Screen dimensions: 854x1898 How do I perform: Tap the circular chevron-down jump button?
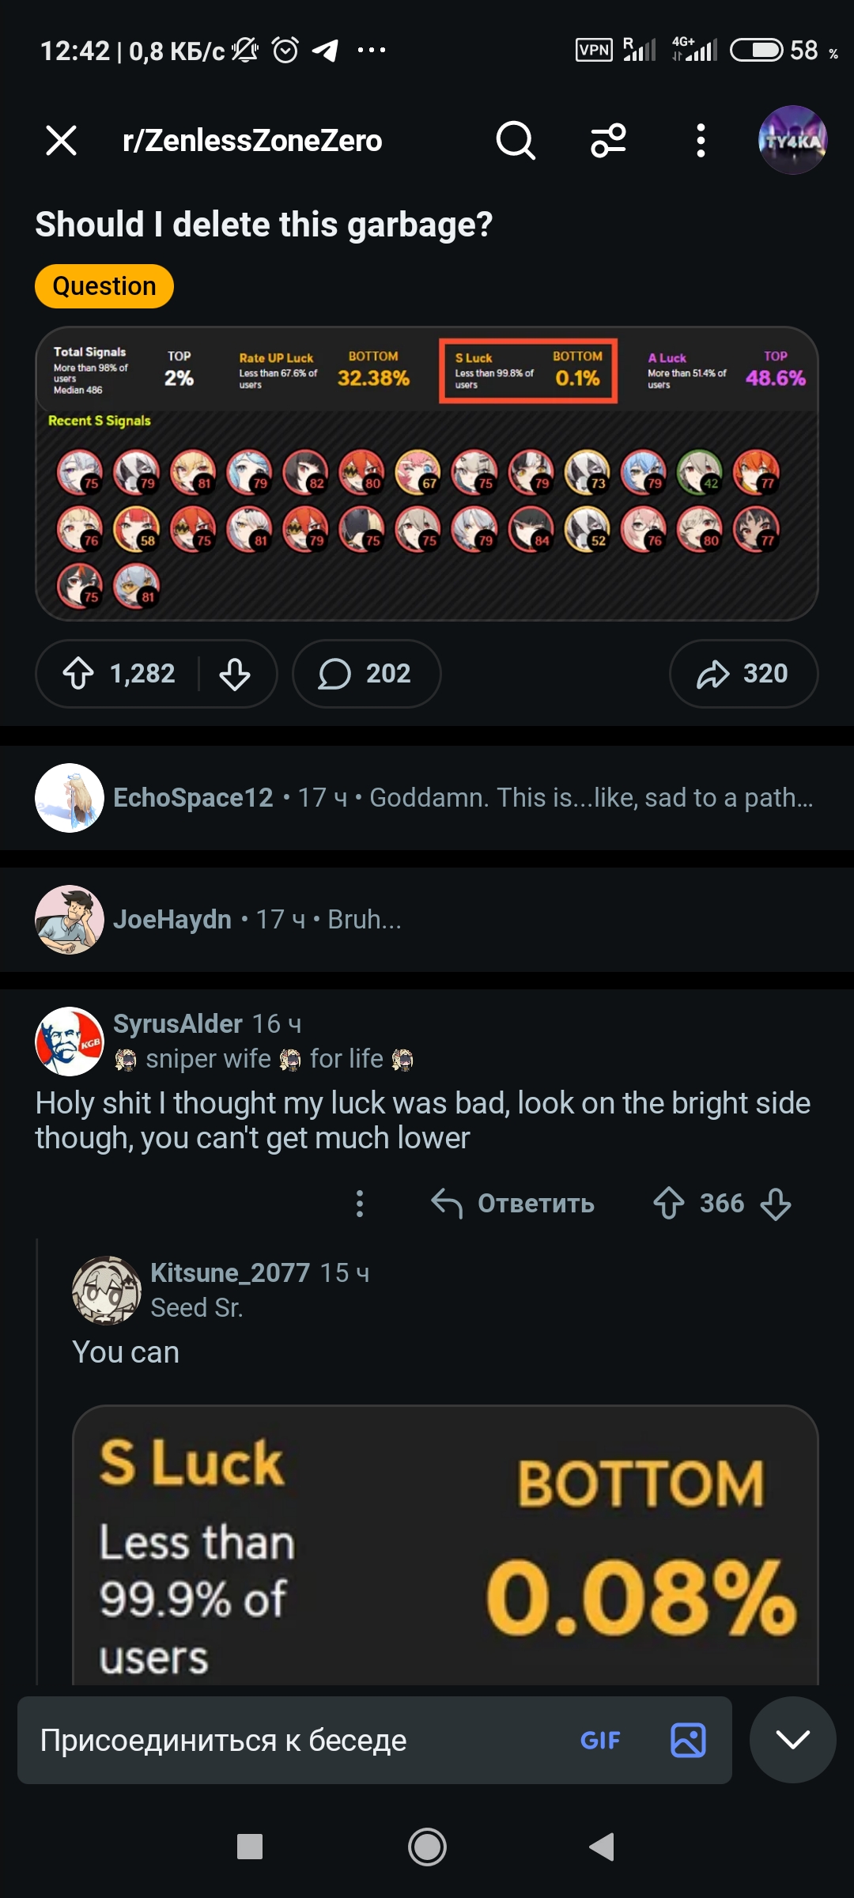point(792,1740)
